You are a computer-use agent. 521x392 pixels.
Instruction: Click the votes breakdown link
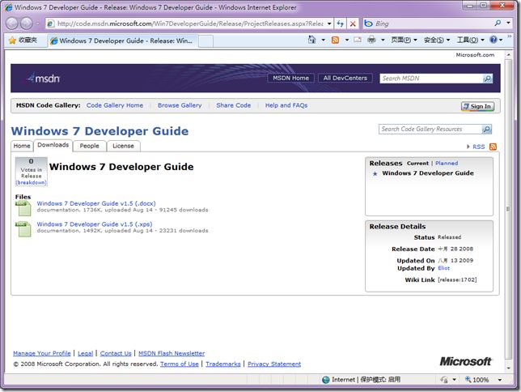[32, 183]
